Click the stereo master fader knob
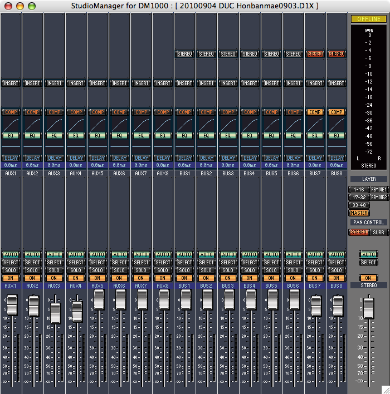 (x=369, y=308)
